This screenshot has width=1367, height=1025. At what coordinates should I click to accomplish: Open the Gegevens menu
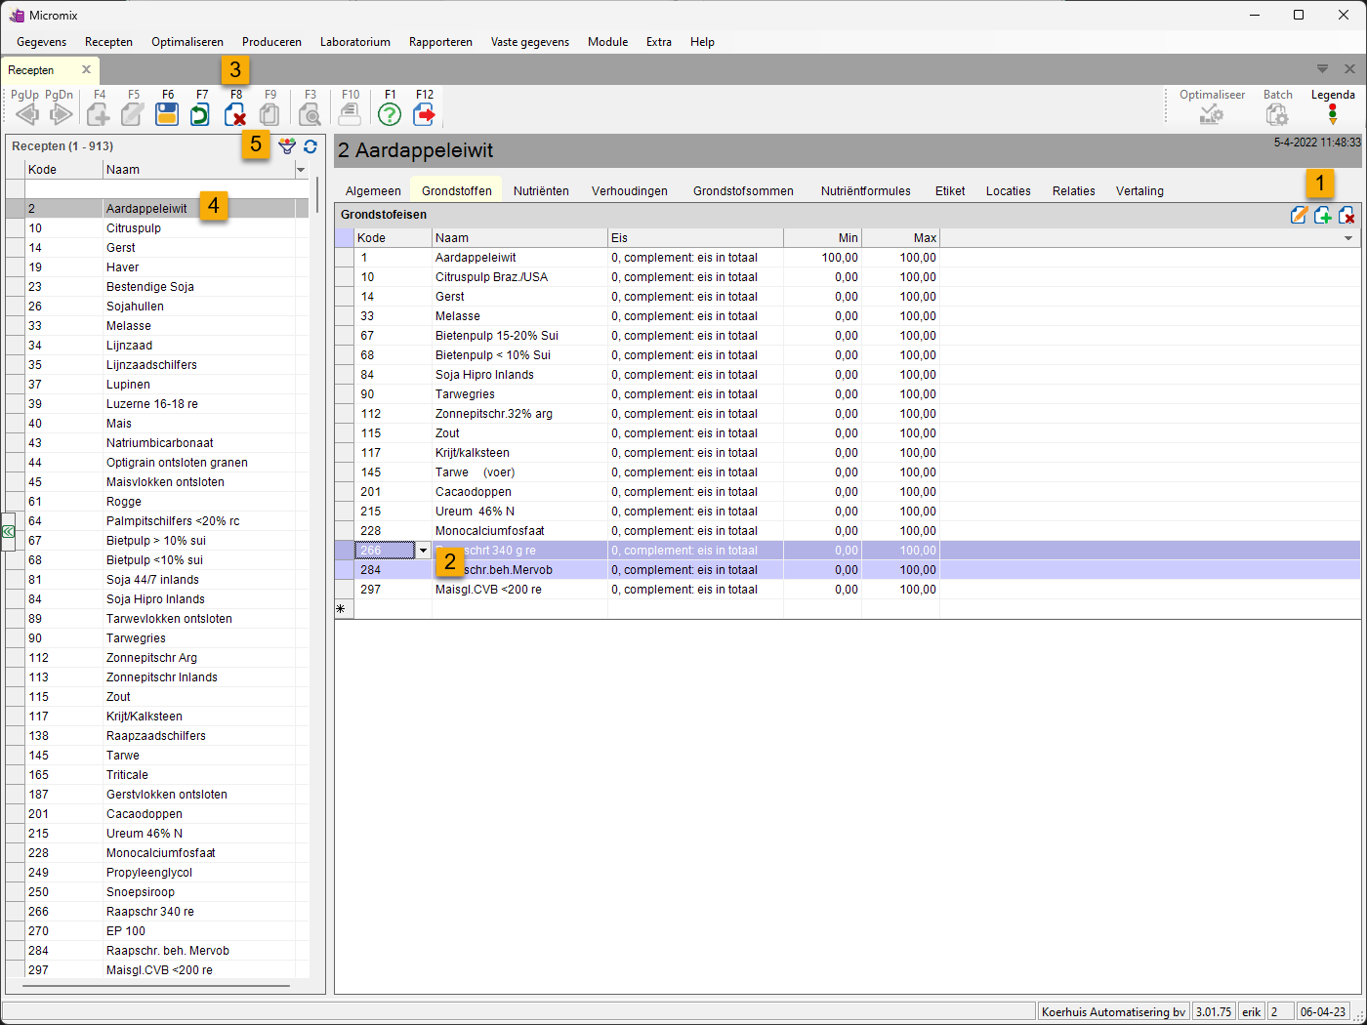click(42, 42)
